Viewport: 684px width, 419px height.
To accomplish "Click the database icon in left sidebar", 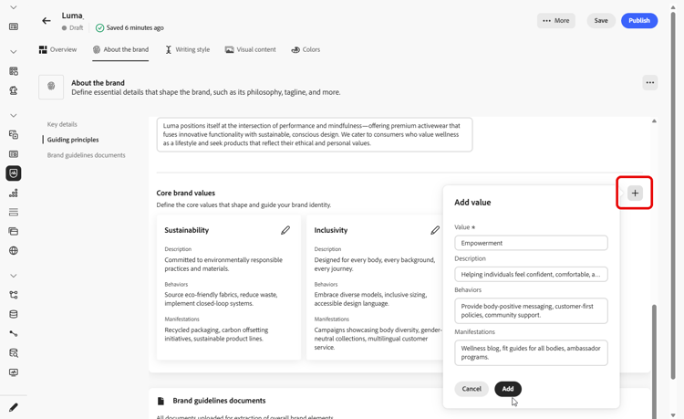I will pos(14,314).
